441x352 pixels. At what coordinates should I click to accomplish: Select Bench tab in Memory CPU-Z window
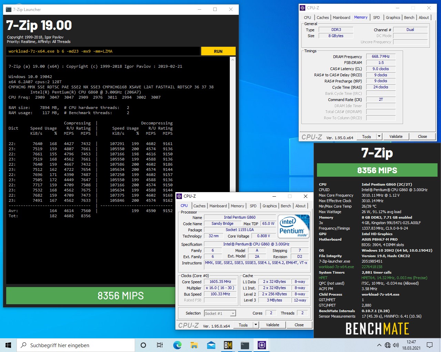(409, 18)
